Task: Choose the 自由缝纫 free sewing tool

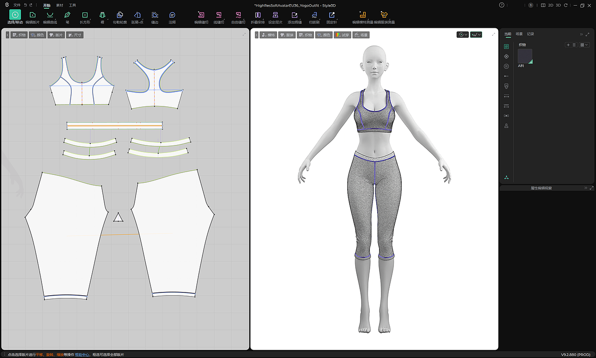Action: click(238, 17)
